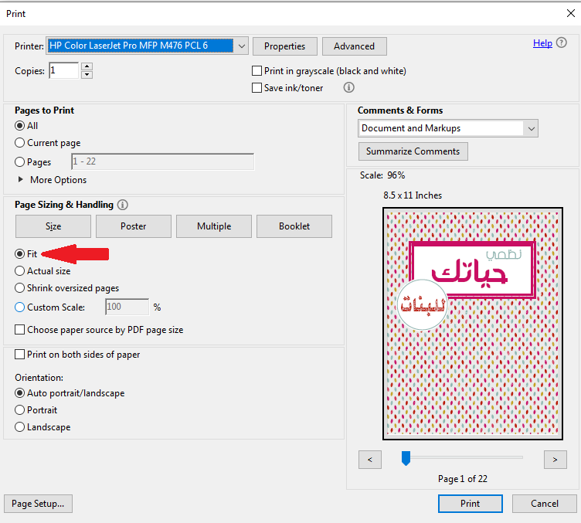This screenshot has width=581, height=523.
Task: Click the Summarize Comments button
Action: (x=413, y=151)
